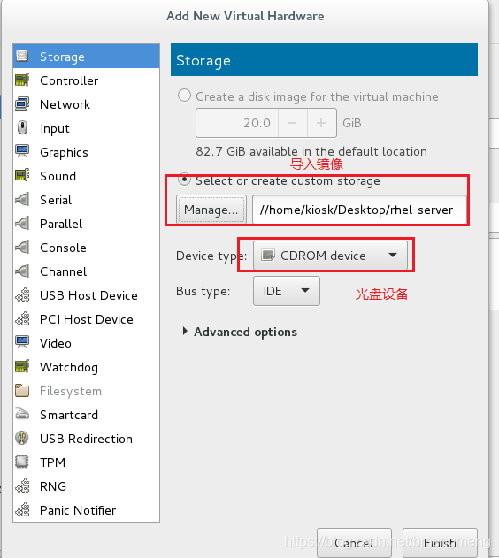
Task: Choose USB Host Device label
Action: [x=88, y=295]
